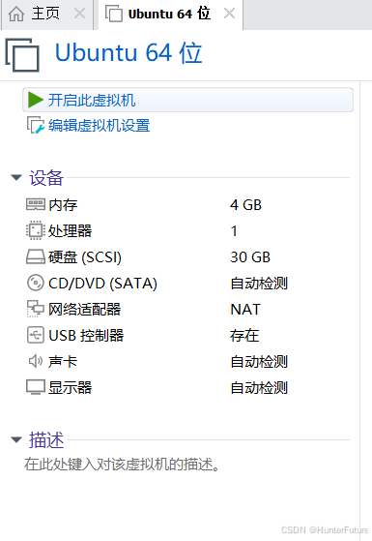The image size is (372, 541).
Task: Select the hard disk (SCSI) icon
Action: click(36, 257)
